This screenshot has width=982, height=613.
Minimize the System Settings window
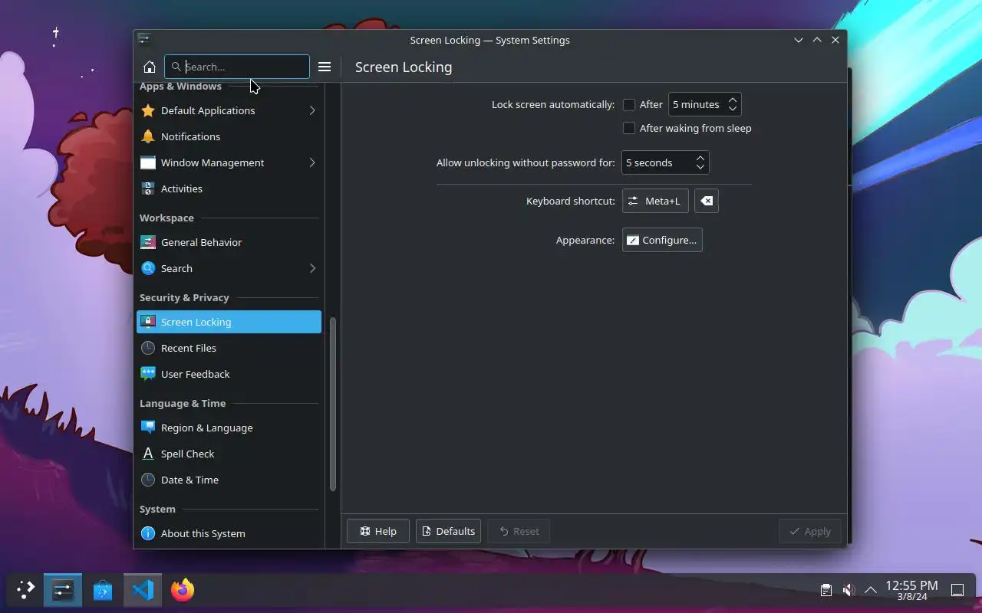(799, 40)
